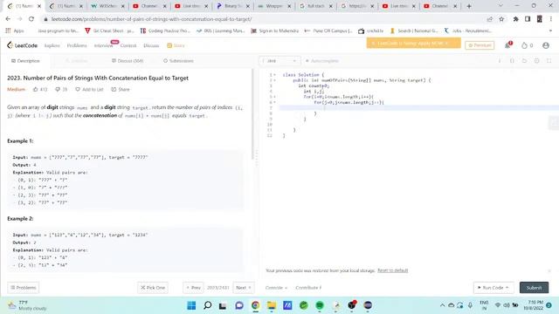Click Reset to default link

[x=392, y=270]
